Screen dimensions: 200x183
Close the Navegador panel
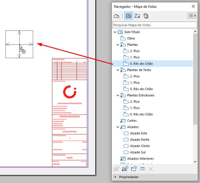[x=193, y=6]
